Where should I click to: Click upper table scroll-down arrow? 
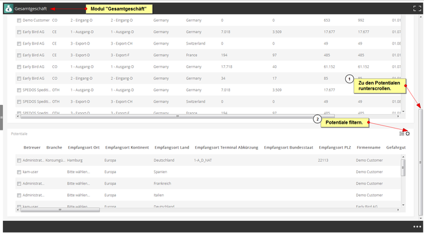pyautogui.click(x=403, y=111)
